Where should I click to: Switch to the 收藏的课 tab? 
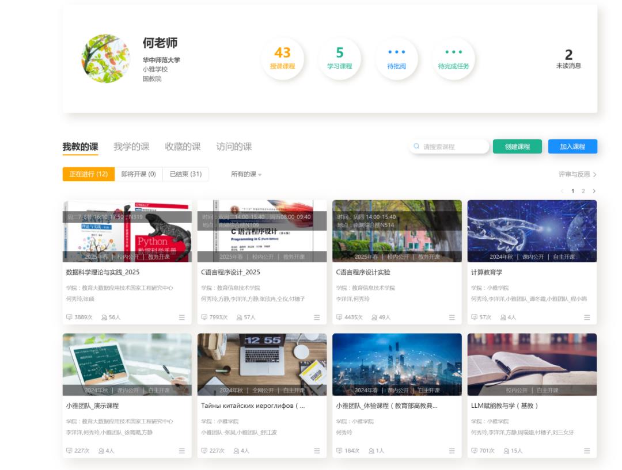point(183,147)
